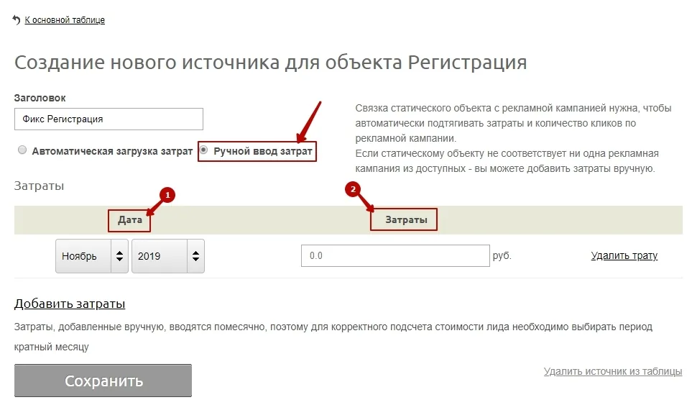The width and height of the screenshot is (692, 405).
Task: Open the К основной таблице link
Action: pos(65,20)
